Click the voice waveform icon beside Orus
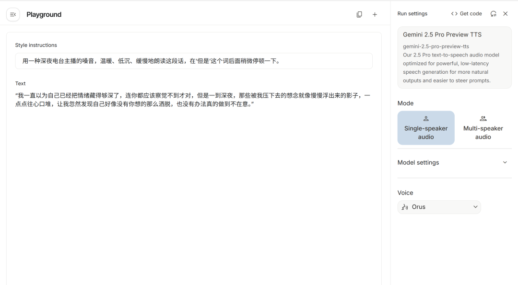The image size is (518, 285). click(405, 207)
